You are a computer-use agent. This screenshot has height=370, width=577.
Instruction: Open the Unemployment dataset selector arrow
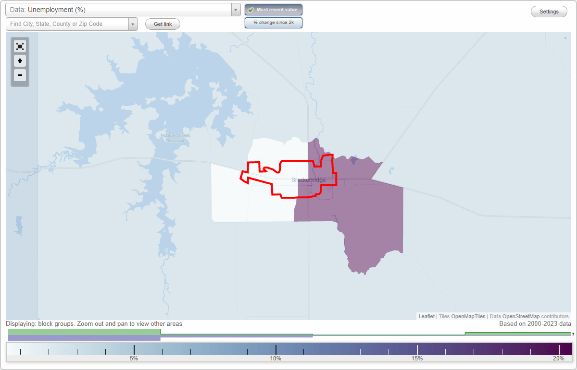(x=235, y=10)
